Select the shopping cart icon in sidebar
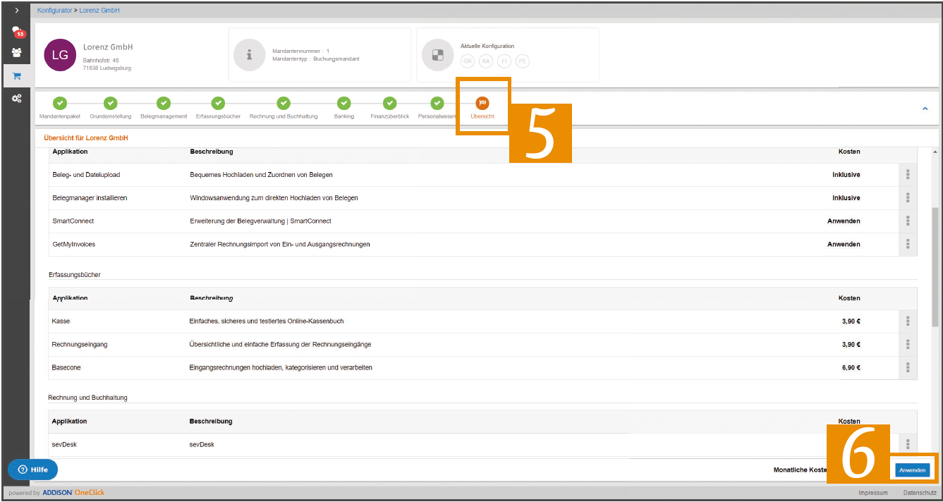The image size is (943, 502). click(16, 76)
